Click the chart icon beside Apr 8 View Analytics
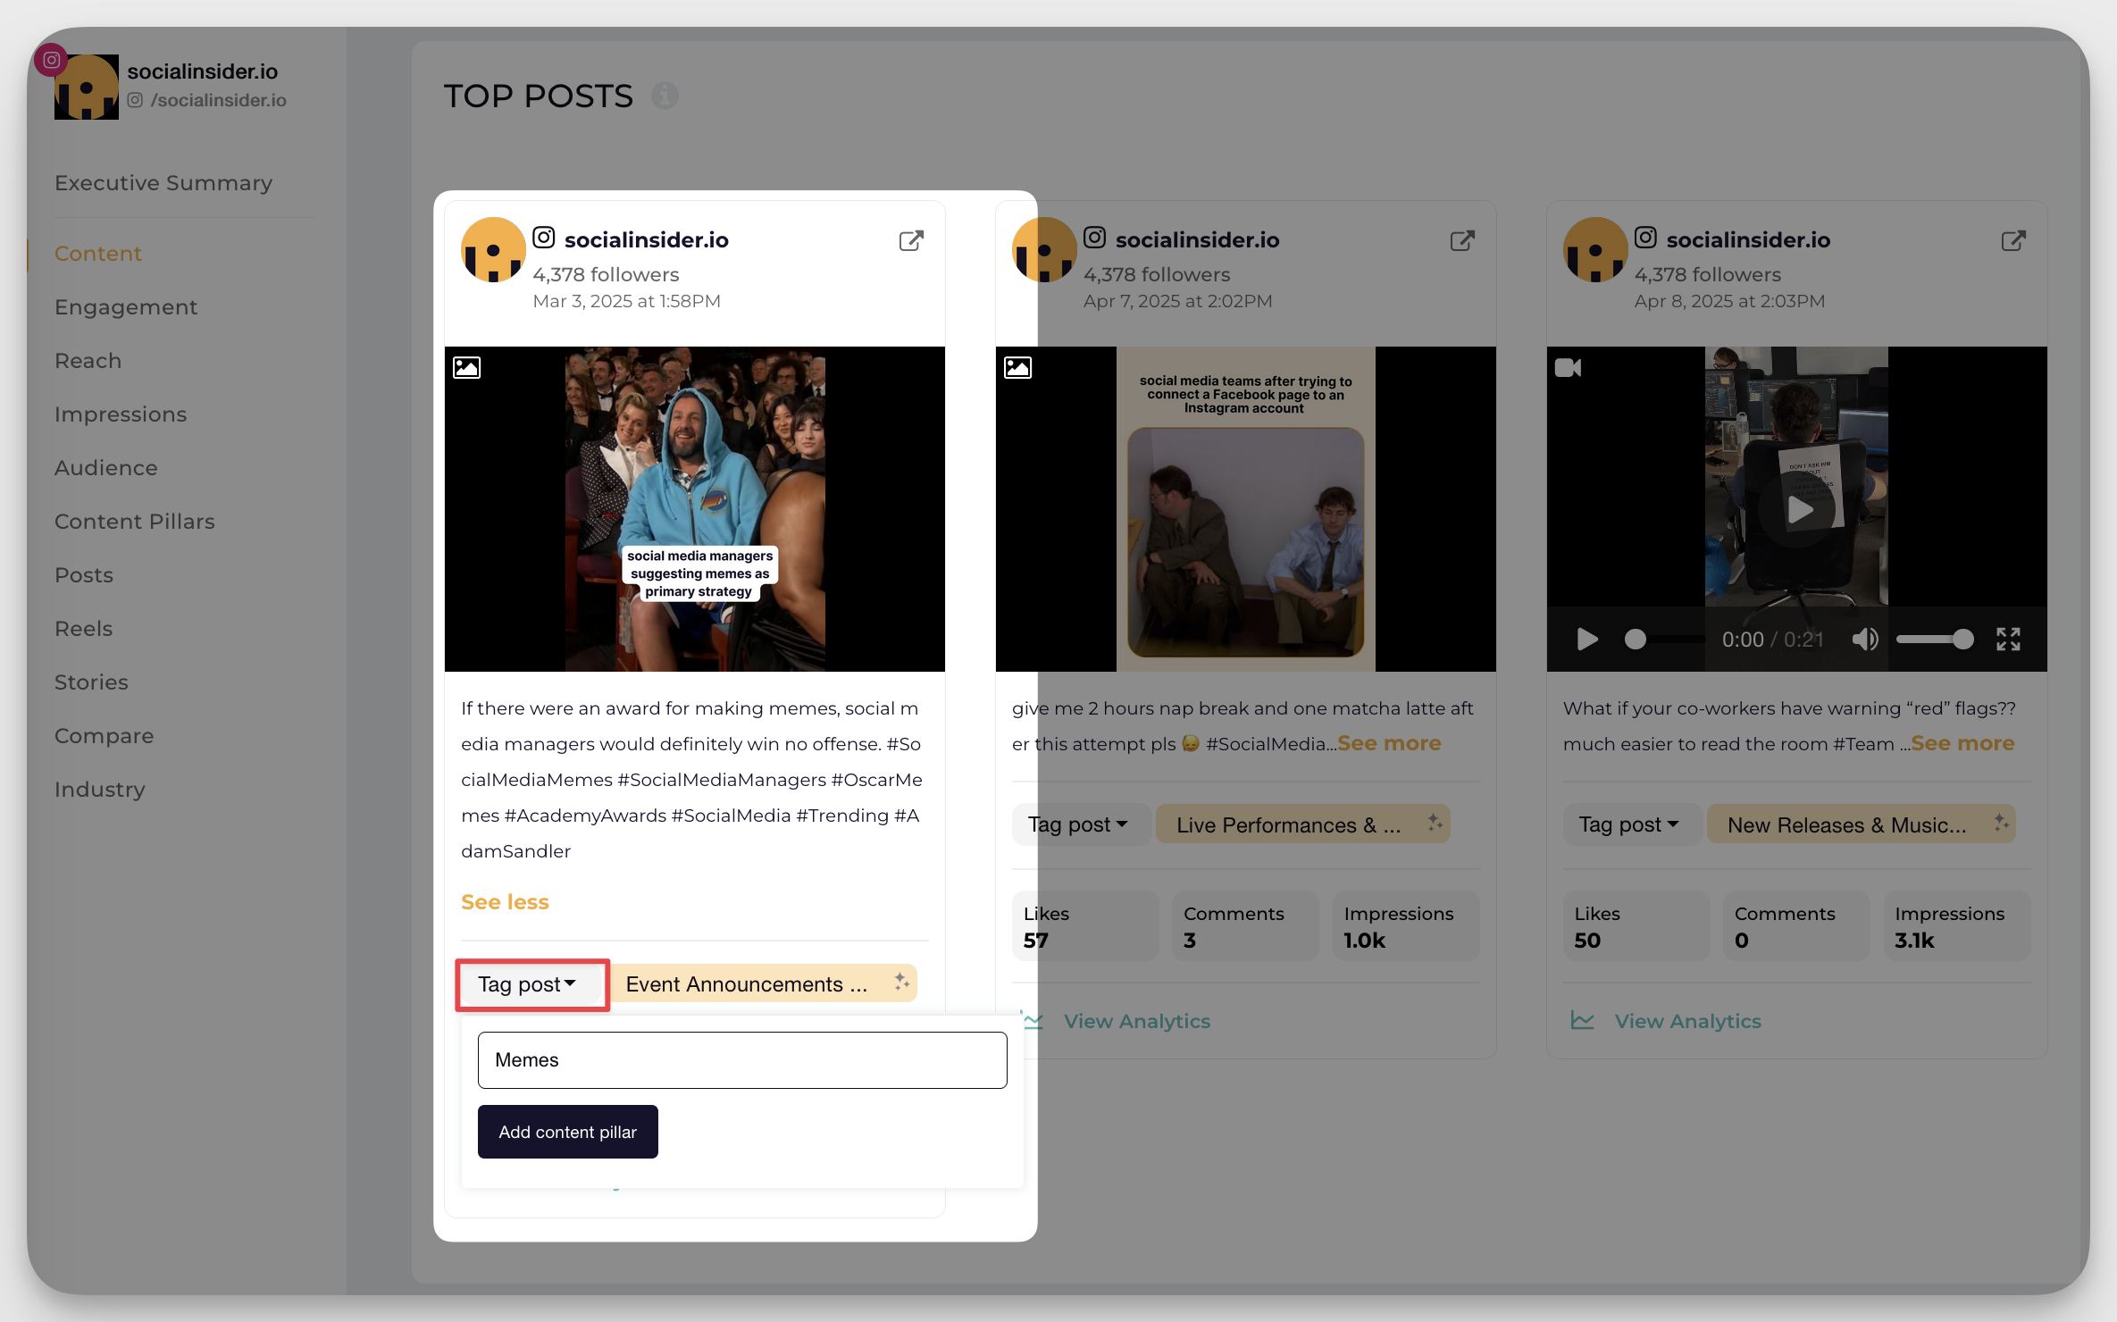This screenshot has height=1322, width=2117. click(x=1583, y=1020)
